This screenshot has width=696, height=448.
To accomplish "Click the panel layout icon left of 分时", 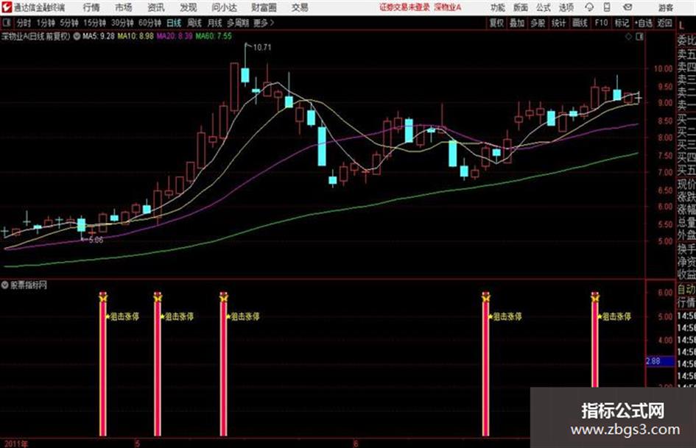I will (7, 23).
